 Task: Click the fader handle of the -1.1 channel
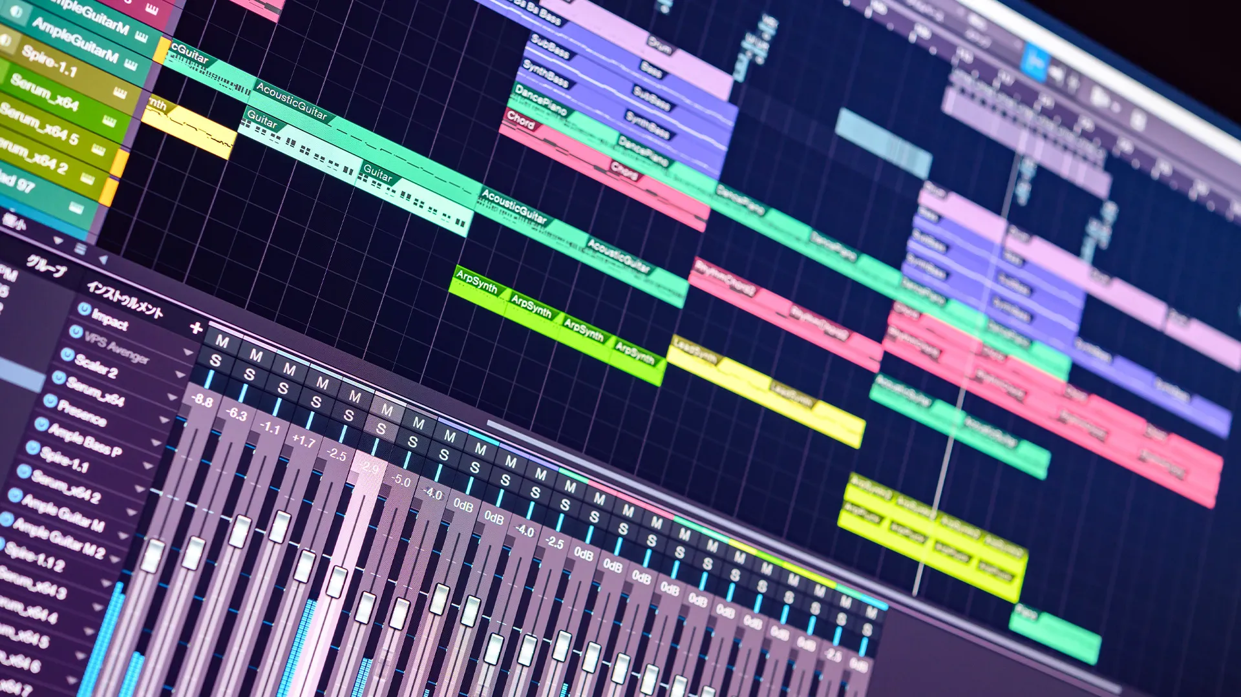point(240,531)
